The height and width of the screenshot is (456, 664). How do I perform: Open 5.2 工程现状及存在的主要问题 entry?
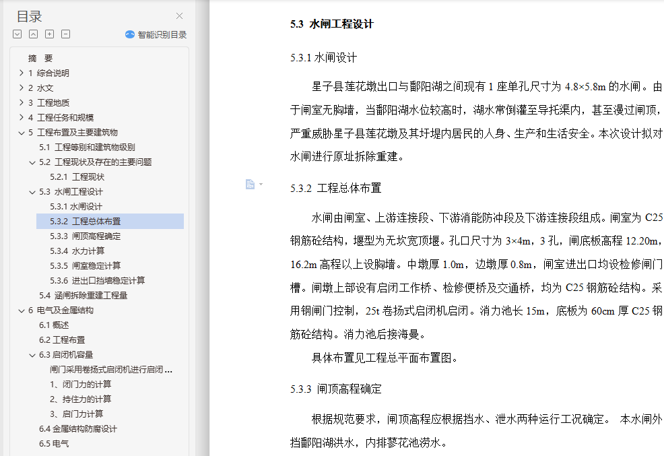95,162
